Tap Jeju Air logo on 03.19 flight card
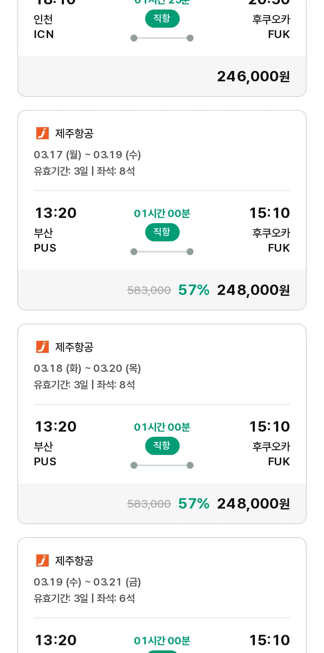The height and width of the screenshot is (653, 324). pyautogui.click(x=42, y=560)
